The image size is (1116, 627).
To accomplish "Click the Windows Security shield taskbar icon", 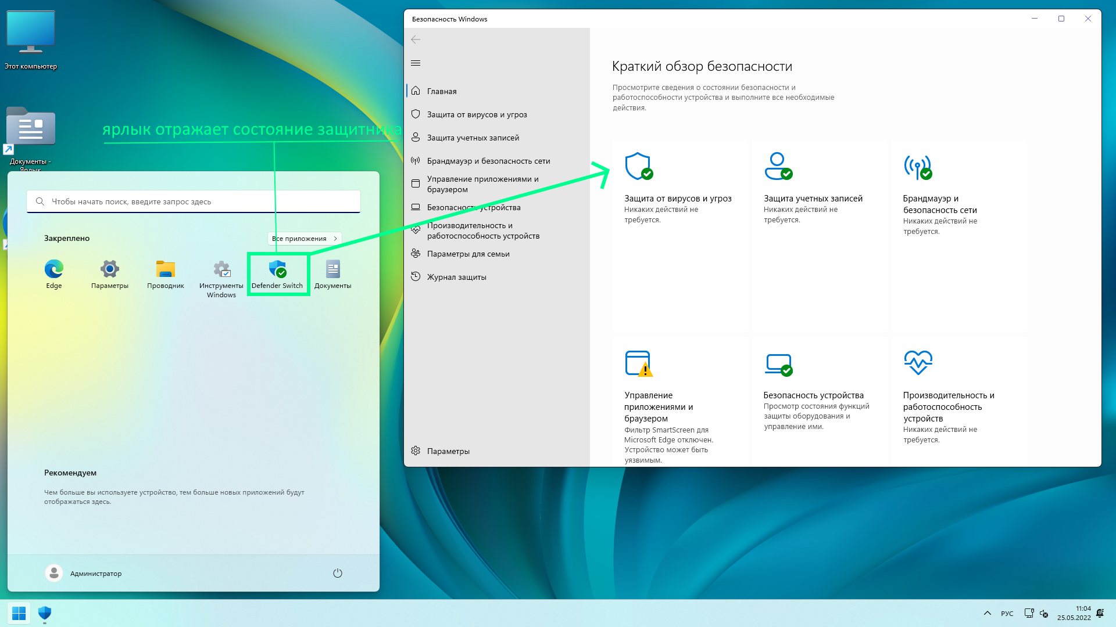I will [x=44, y=613].
